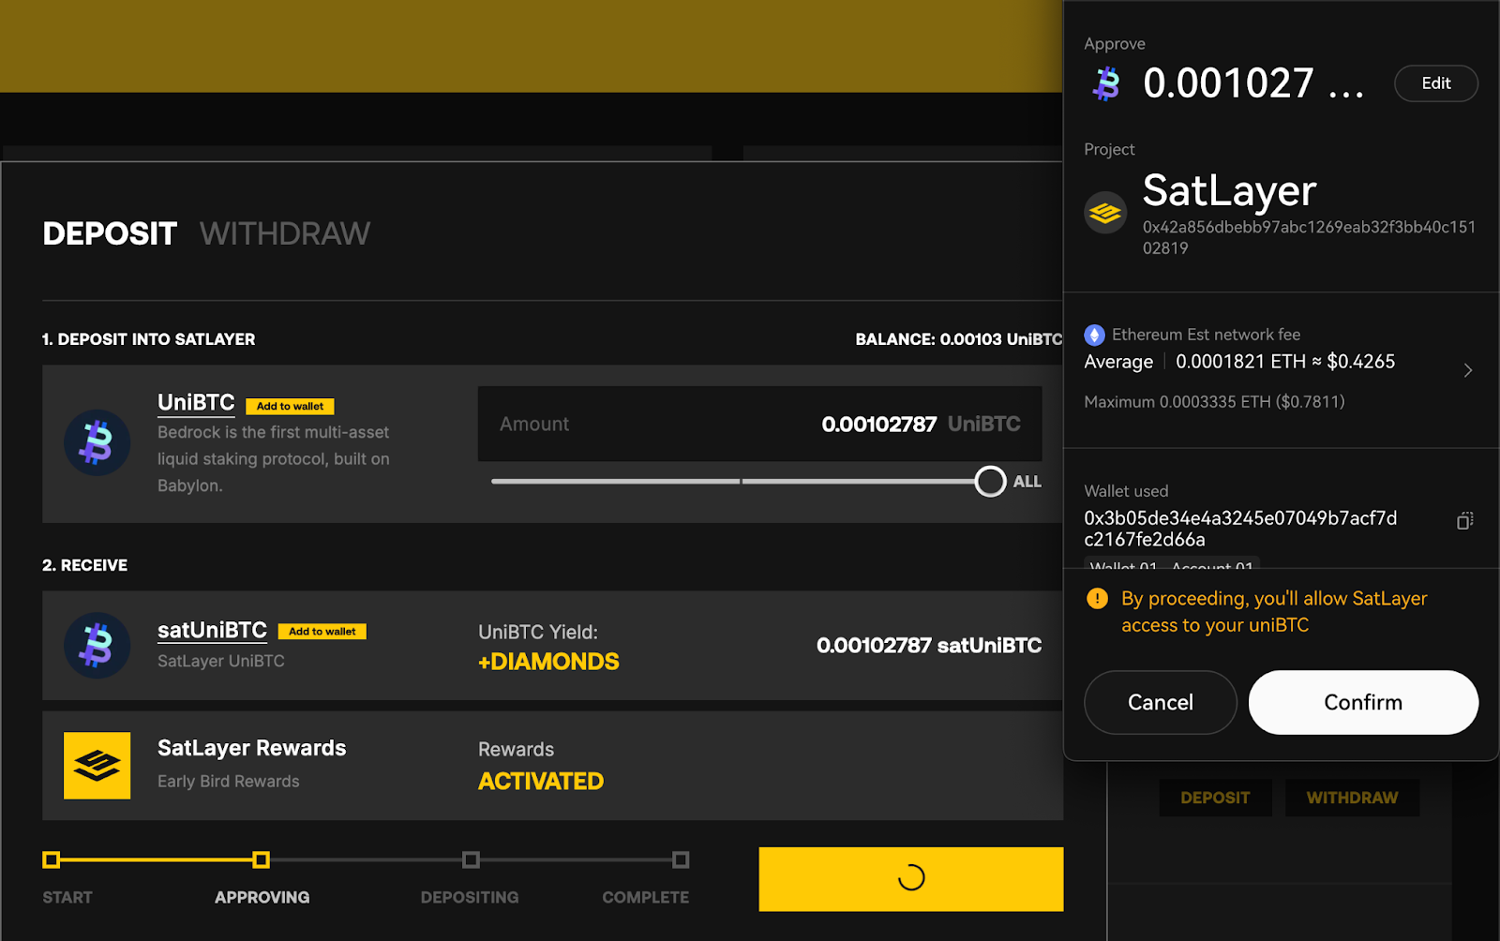This screenshot has width=1500, height=941.
Task: Click the orange warning icon in wallet popup
Action: 1097,598
